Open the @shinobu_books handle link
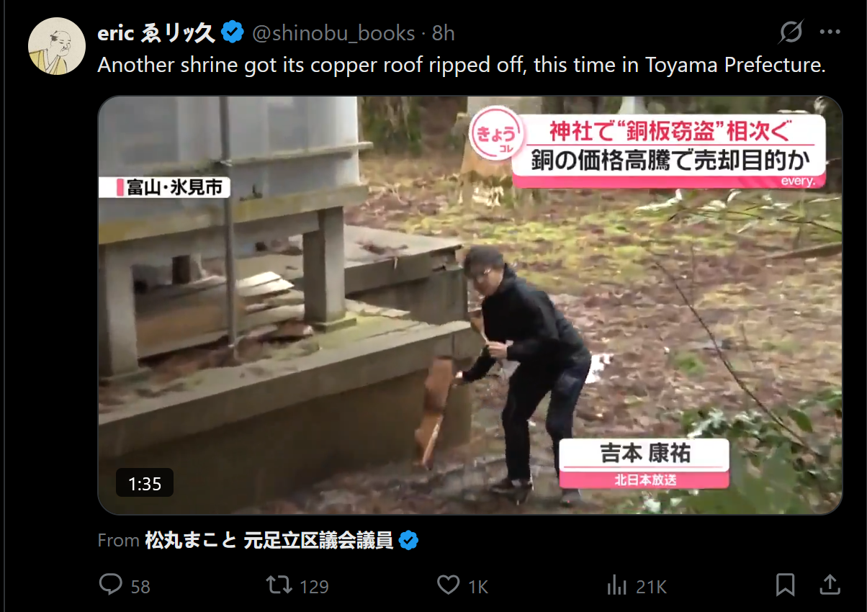Screen dimensions: 867x612 [333, 33]
